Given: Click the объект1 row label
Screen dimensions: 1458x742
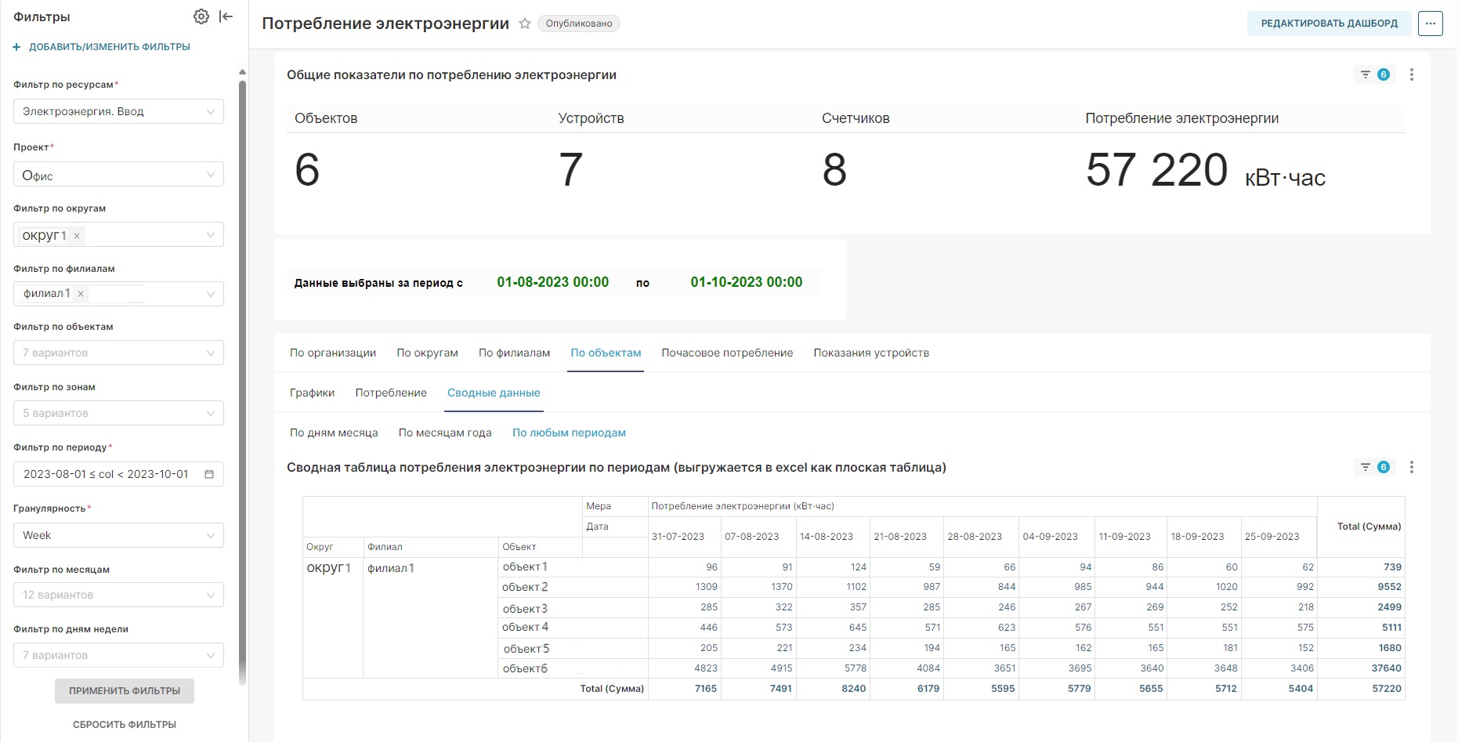Looking at the screenshot, I should pos(525,566).
